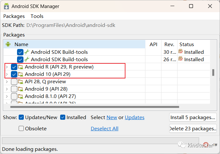
Task: Uncheck the Android 10 (API 29) checkbox
Action: [x=14, y=74]
